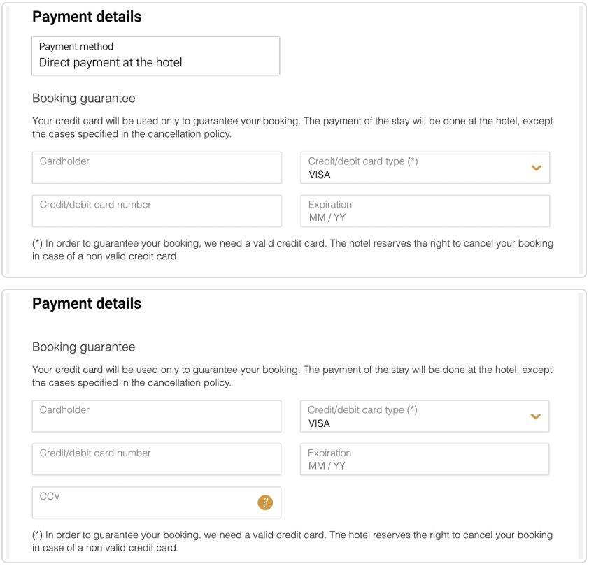The width and height of the screenshot is (589, 566).
Task: Click the footnote text directly below the CCV field
Action: click(x=292, y=542)
